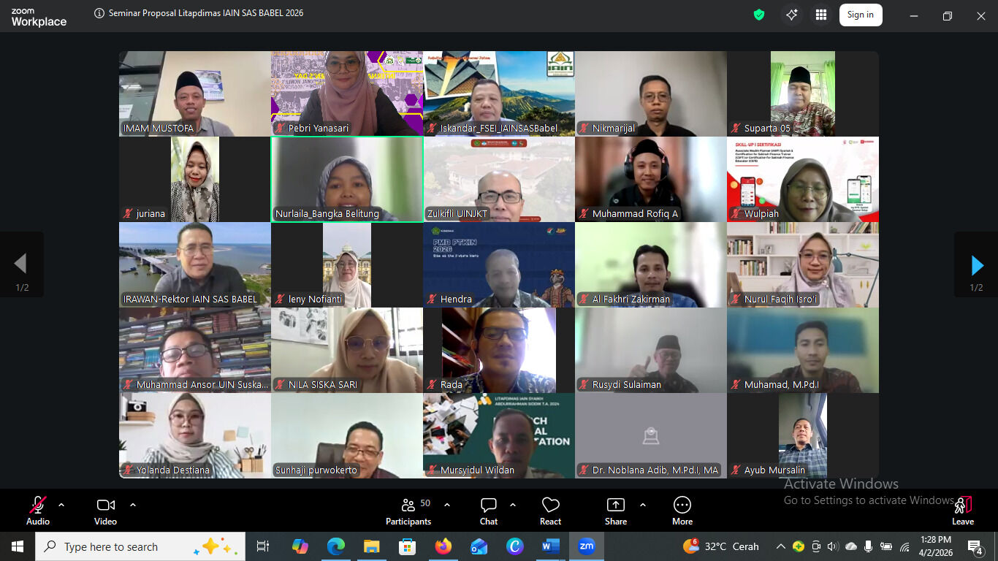This screenshot has width=998, height=561.
Task: Click the meeting info icon beside title
Action: pos(99,13)
